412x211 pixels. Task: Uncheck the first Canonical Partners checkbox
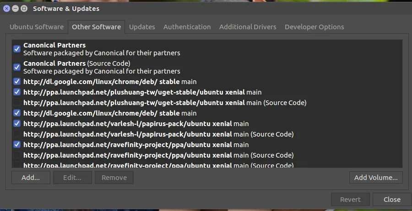pyautogui.click(x=17, y=49)
